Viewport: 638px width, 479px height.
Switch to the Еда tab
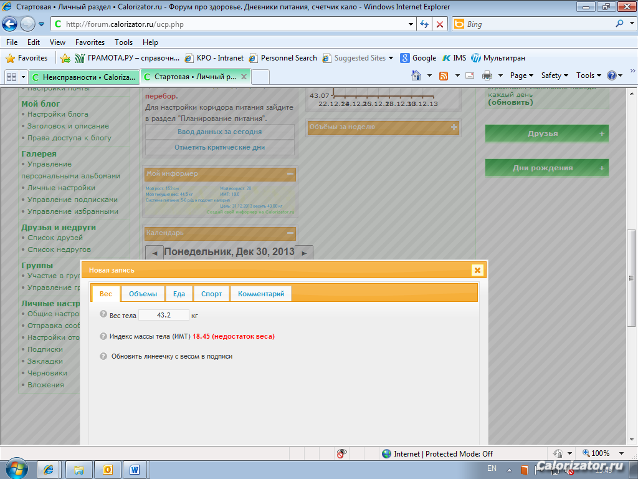point(179,294)
